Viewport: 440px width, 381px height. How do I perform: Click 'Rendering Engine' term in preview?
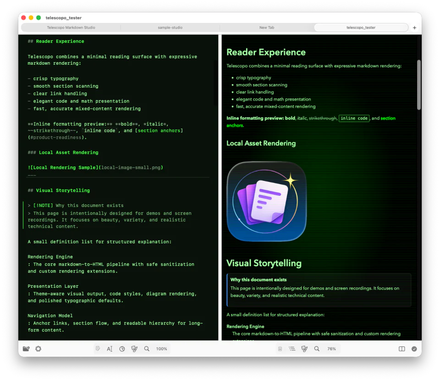tap(245, 326)
